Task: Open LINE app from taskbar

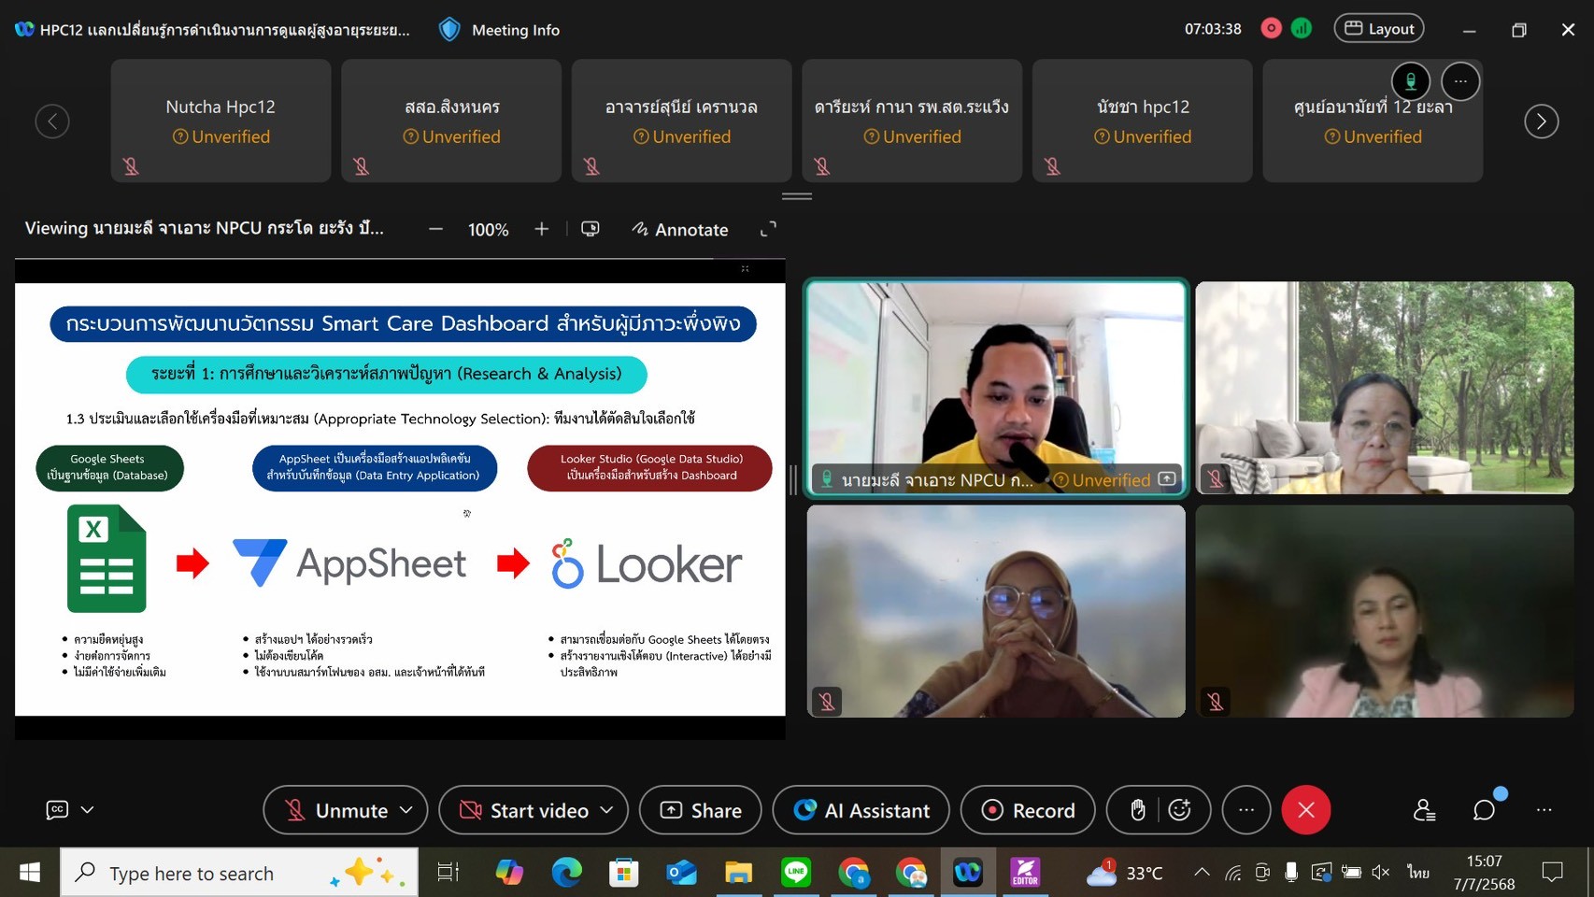Action: click(796, 873)
